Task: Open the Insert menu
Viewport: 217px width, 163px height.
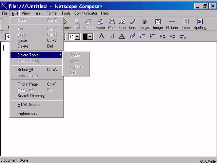Action: coord(38,13)
